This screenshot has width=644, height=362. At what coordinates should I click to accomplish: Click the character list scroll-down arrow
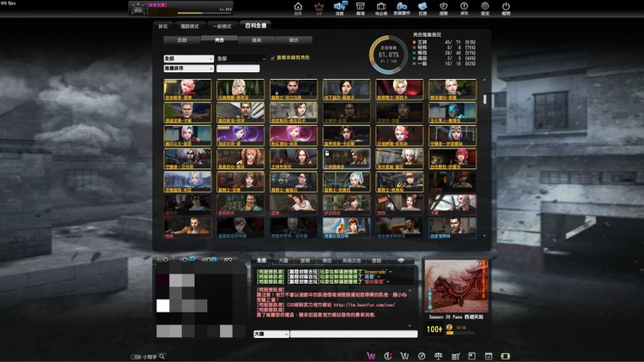tap(484, 236)
